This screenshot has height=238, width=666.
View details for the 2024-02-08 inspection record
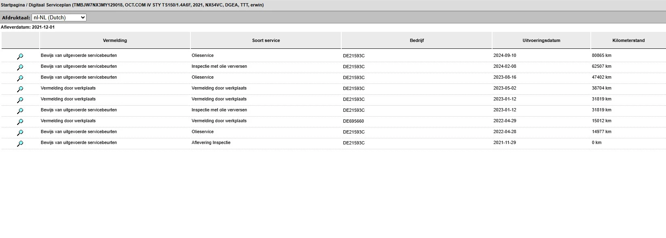20,67
